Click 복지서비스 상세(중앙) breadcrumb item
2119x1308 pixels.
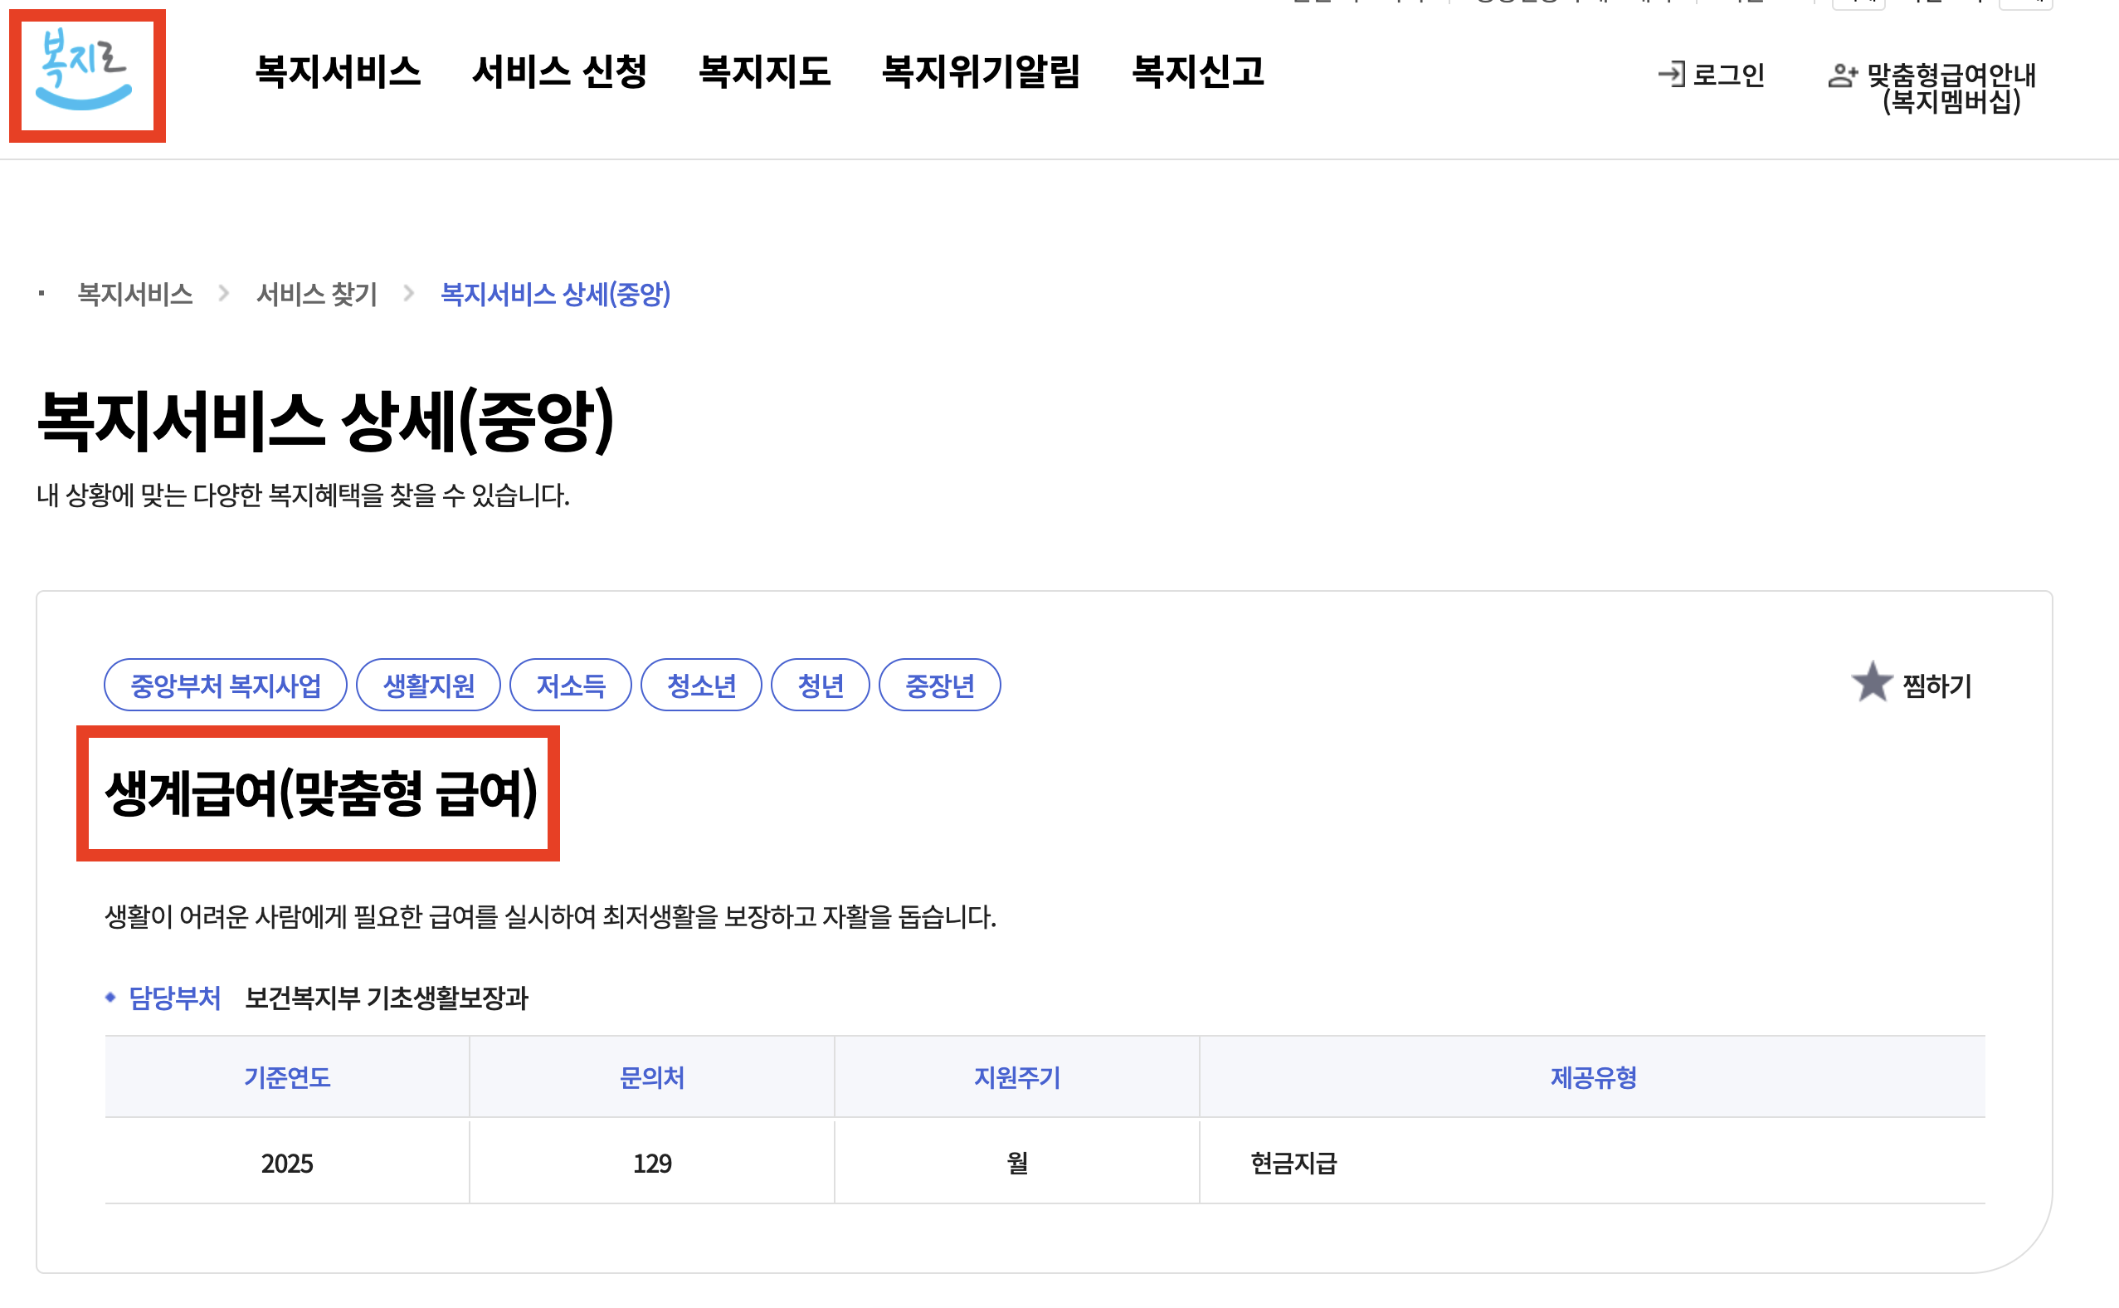[x=555, y=294]
